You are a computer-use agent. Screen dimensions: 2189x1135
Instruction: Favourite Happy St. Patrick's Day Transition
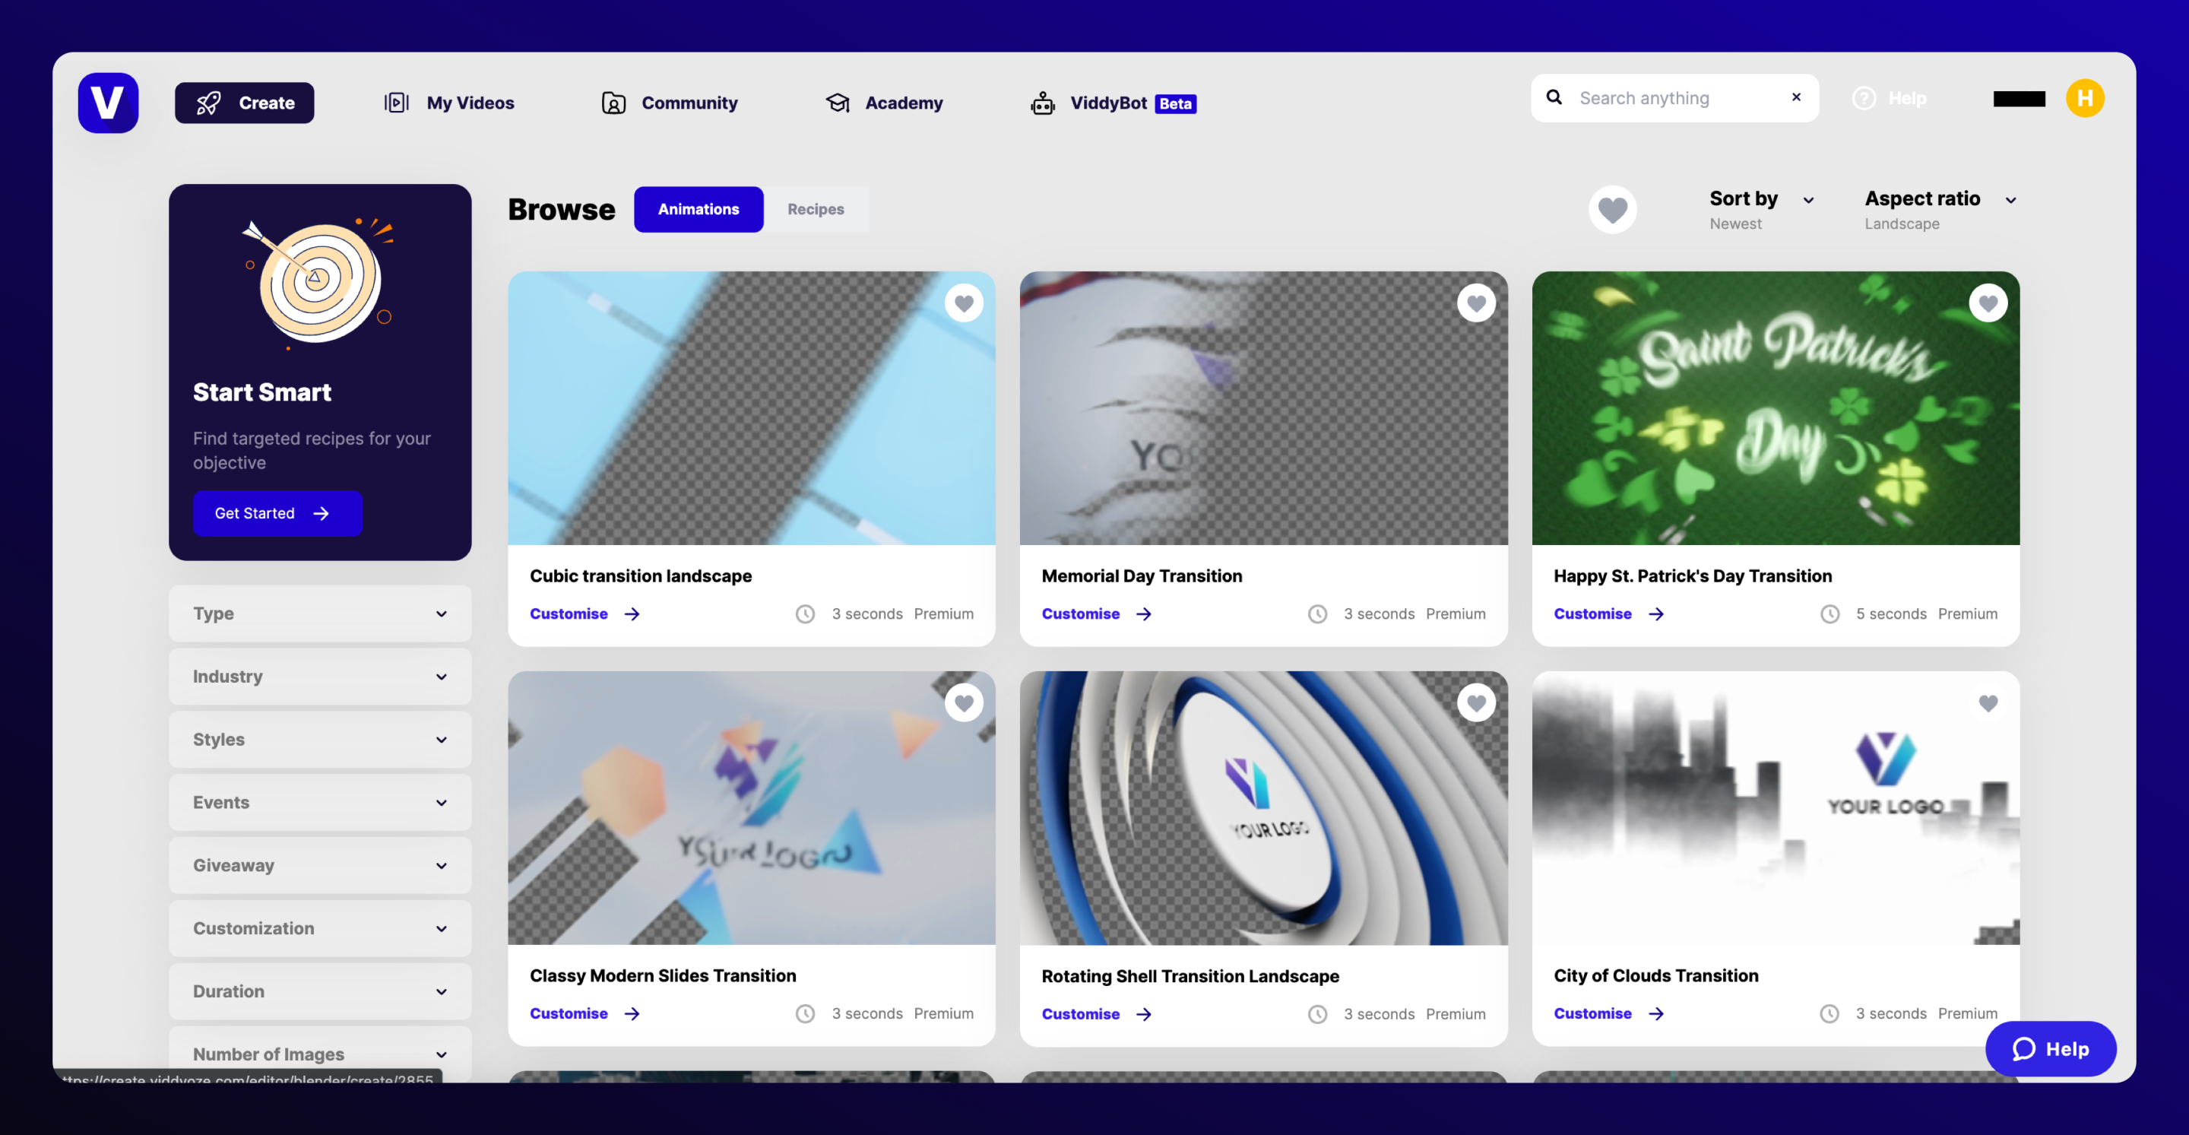[x=1988, y=303]
